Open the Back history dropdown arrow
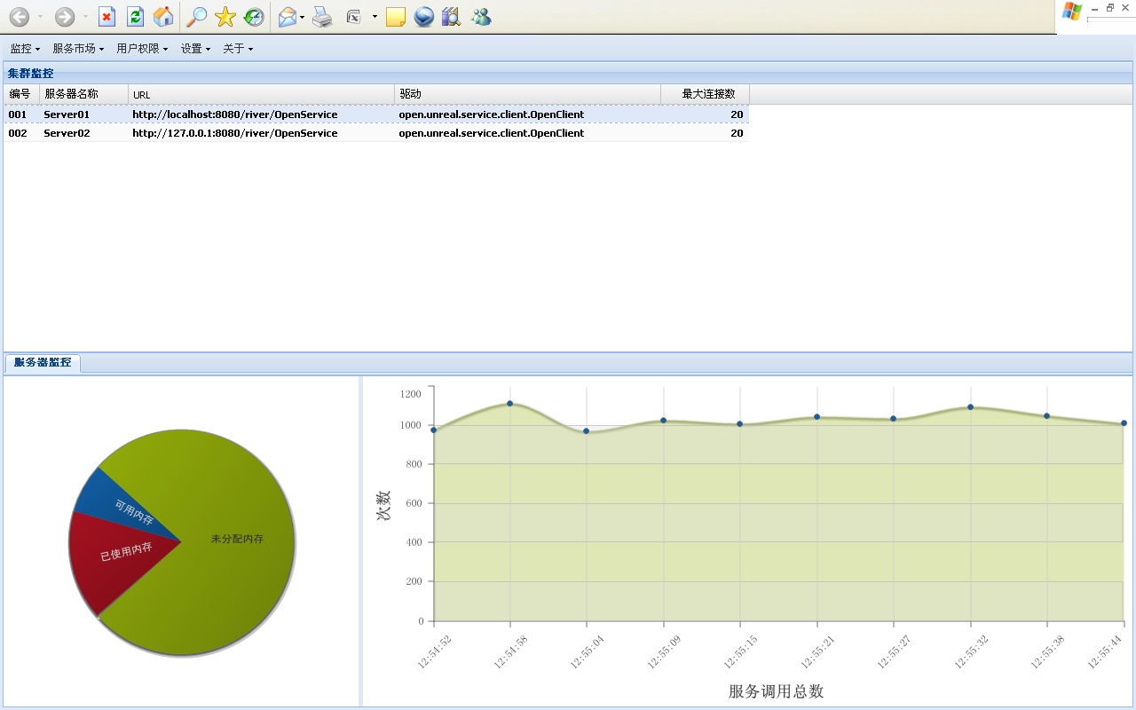 click(40, 17)
